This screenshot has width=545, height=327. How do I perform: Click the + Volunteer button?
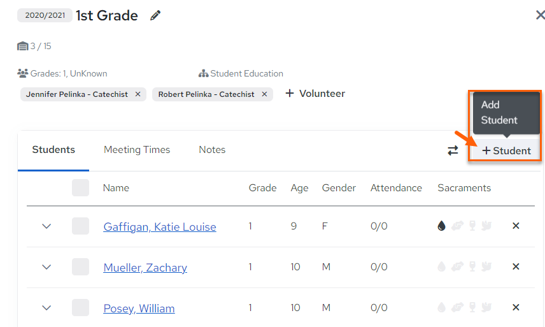coord(315,94)
